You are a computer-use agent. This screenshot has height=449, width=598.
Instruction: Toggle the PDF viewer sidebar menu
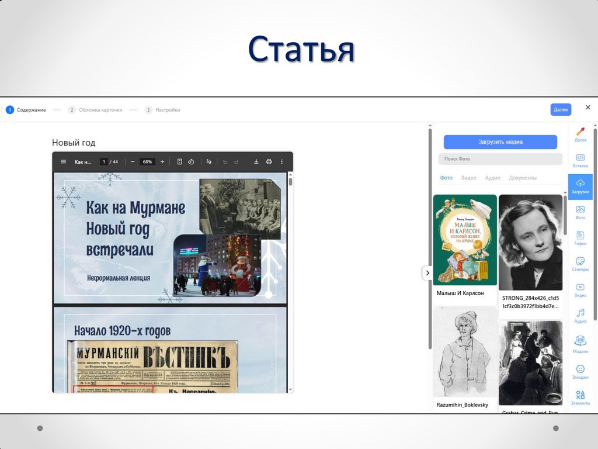(63, 162)
